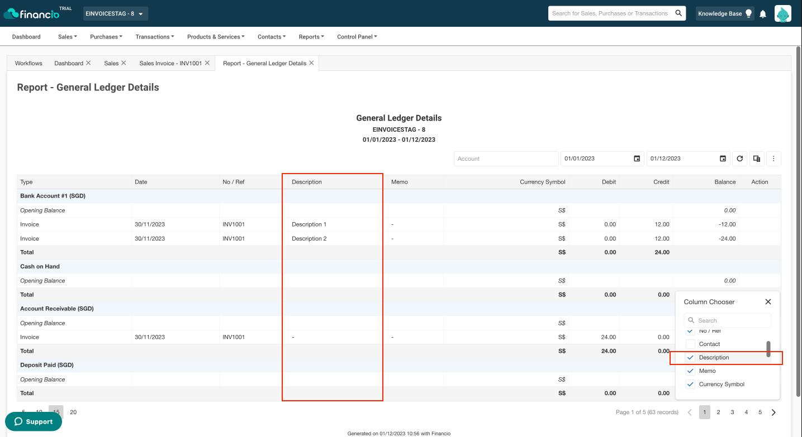The height and width of the screenshot is (437, 802).
Task: Go to page 2
Action: [718, 412]
